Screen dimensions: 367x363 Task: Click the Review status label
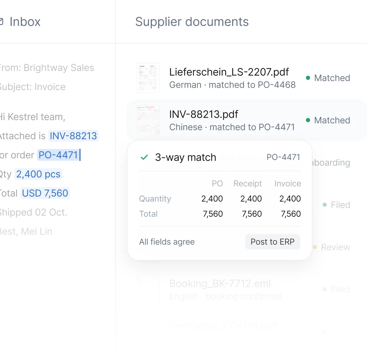coord(335,247)
